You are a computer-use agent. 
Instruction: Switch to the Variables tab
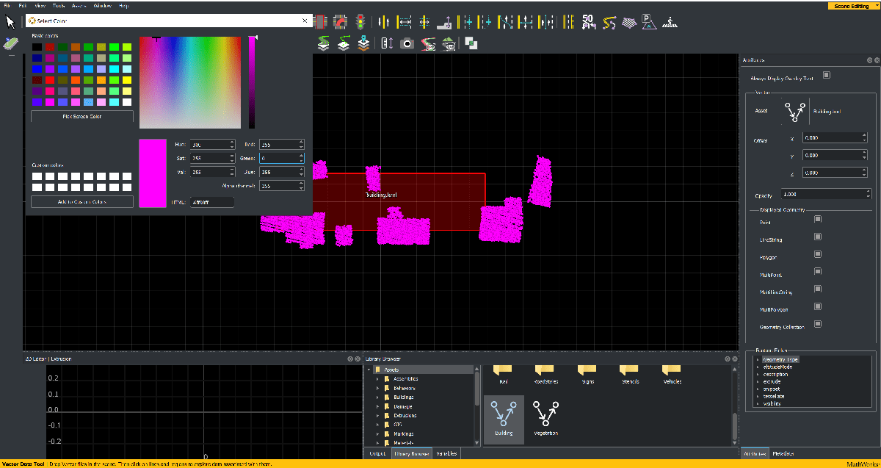pos(446,453)
